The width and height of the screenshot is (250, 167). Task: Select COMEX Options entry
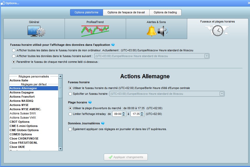(34, 134)
